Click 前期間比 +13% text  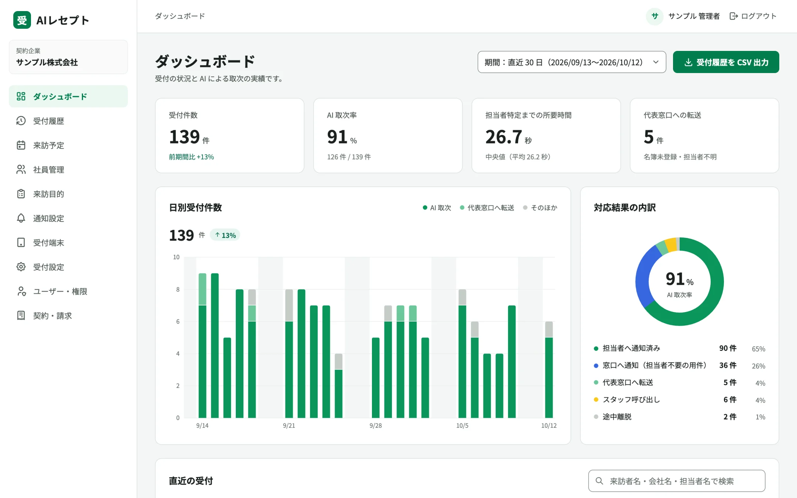point(192,157)
